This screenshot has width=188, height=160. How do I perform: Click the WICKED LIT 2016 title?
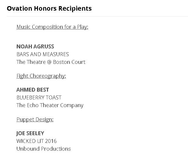click(36, 141)
